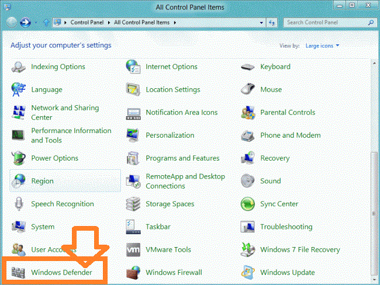Open the Windows Firewall brick icon
Viewport: 380px width, 285px height.
(133, 272)
